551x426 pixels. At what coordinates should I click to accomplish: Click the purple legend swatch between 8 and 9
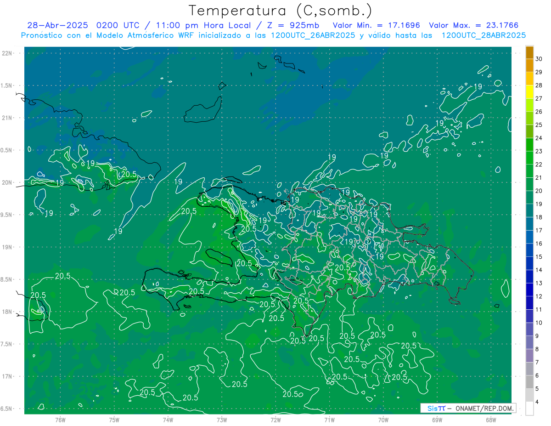point(529,343)
